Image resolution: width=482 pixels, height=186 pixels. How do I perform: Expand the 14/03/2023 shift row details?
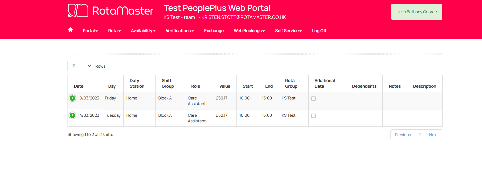tap(72, 115)
